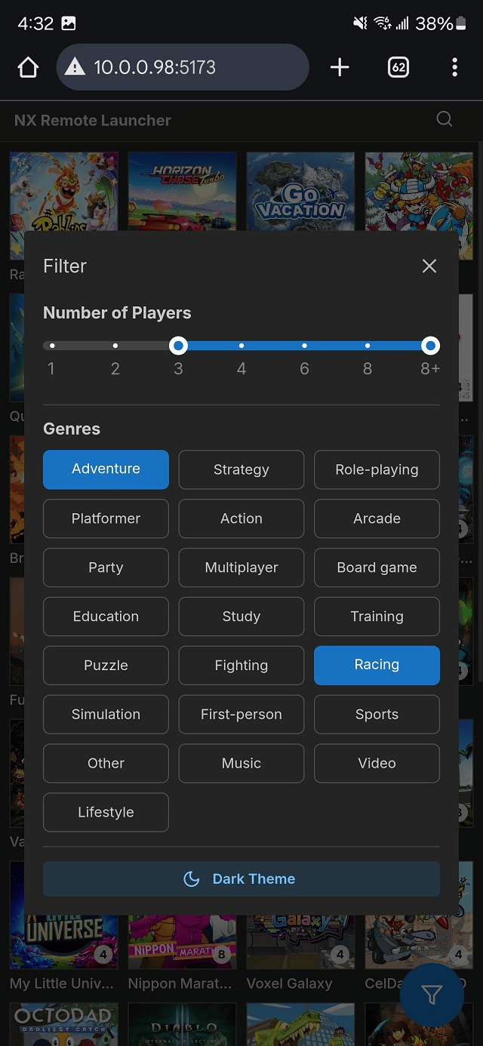Choose the Sports genre
This screenshot has height=1046, width=483.
(377, 714)
